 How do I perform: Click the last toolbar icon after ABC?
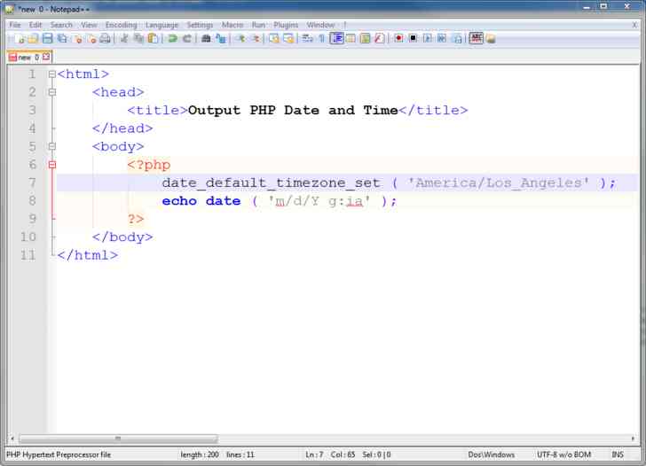[x=490, y=39]
